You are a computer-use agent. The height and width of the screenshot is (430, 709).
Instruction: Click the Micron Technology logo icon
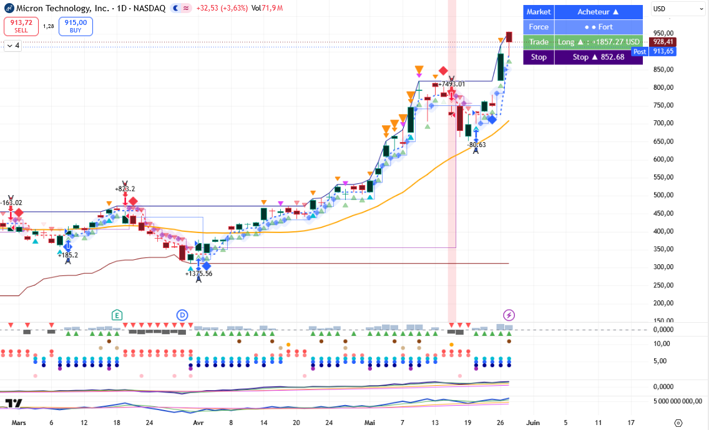pos(9,8)
